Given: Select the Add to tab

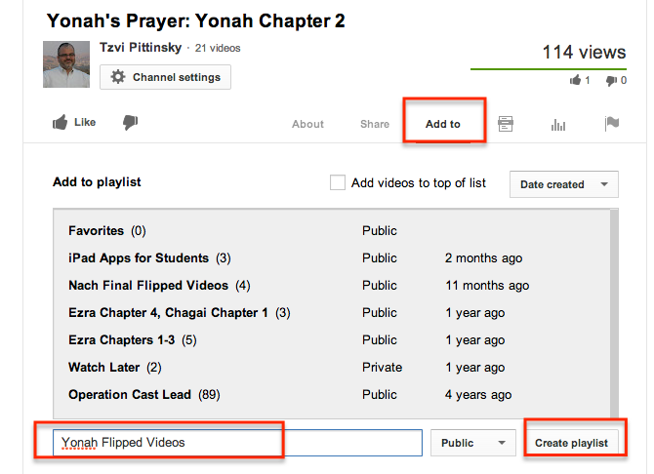Looking at the screenshot, I should coord(443,124).
